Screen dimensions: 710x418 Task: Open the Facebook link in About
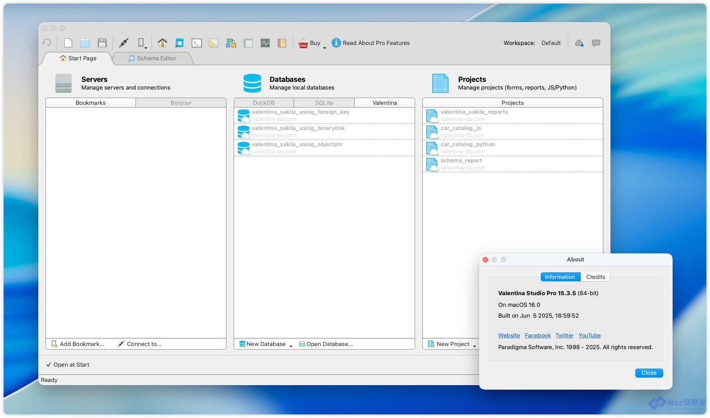point(538,335)
